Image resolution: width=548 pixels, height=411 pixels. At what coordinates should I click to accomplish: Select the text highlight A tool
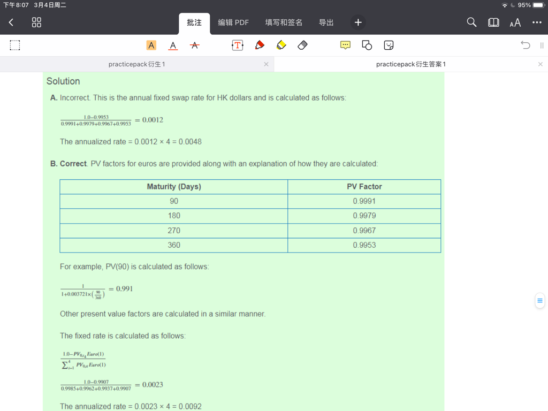[151, 45]
